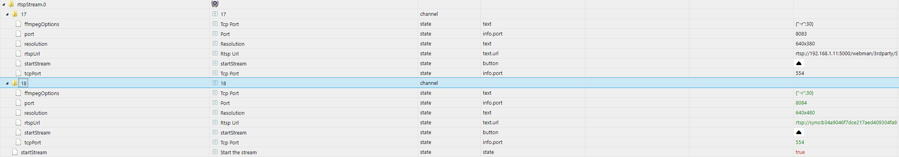Select ffmpegOptions state under channel 17
Image resolution: width=899 pixels, height=157 pixels.
click(42, 24)
